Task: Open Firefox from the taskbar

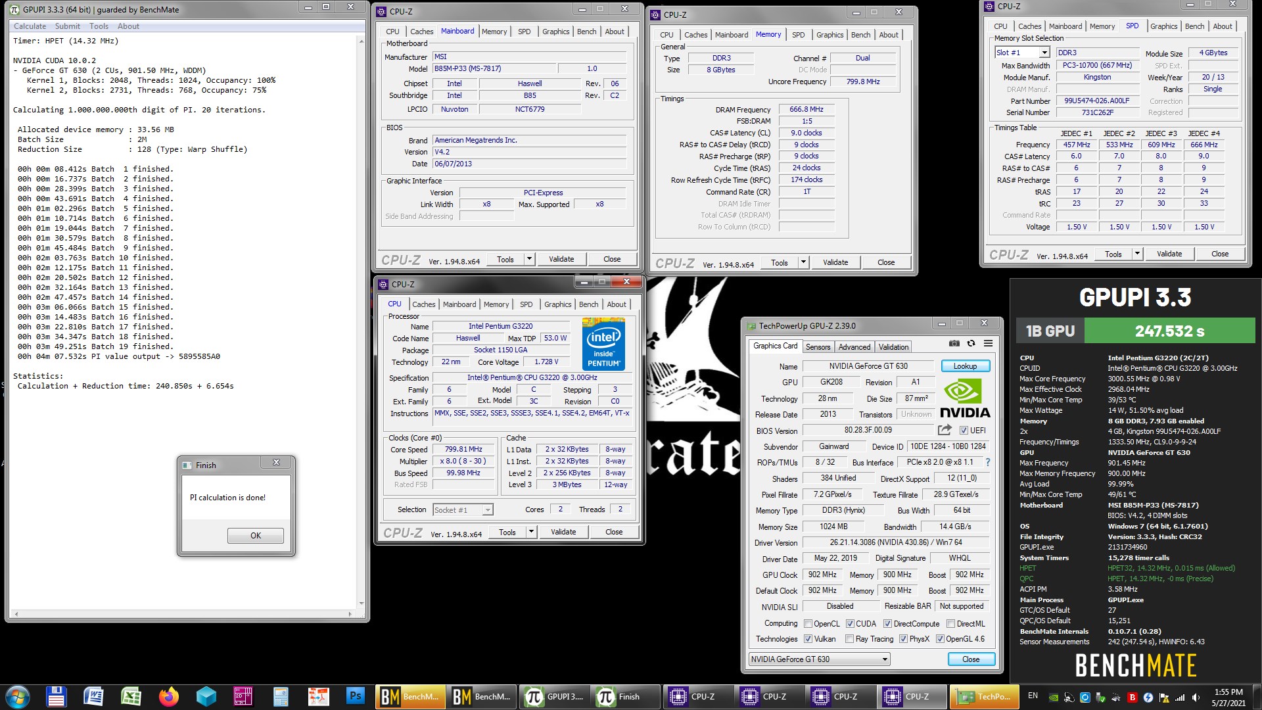Action: tap(169, 696)
